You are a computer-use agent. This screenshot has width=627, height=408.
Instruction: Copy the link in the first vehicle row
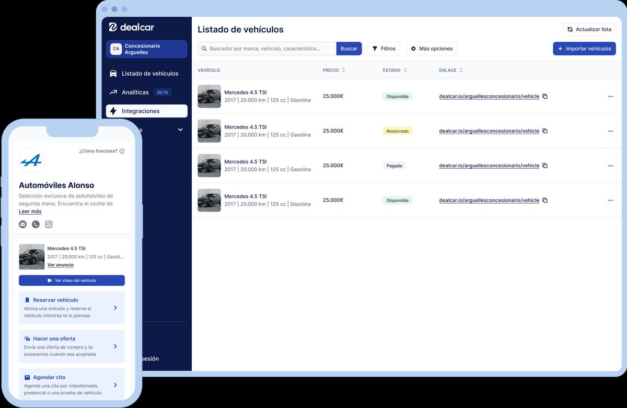coord(545,97)
